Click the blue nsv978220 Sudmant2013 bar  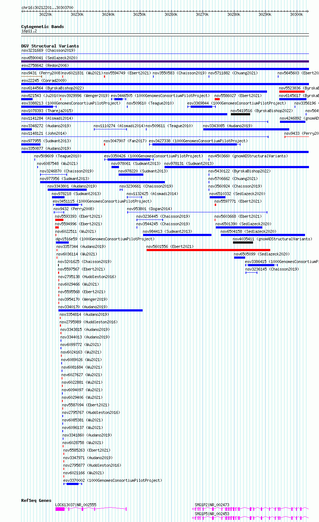(131, 175)
